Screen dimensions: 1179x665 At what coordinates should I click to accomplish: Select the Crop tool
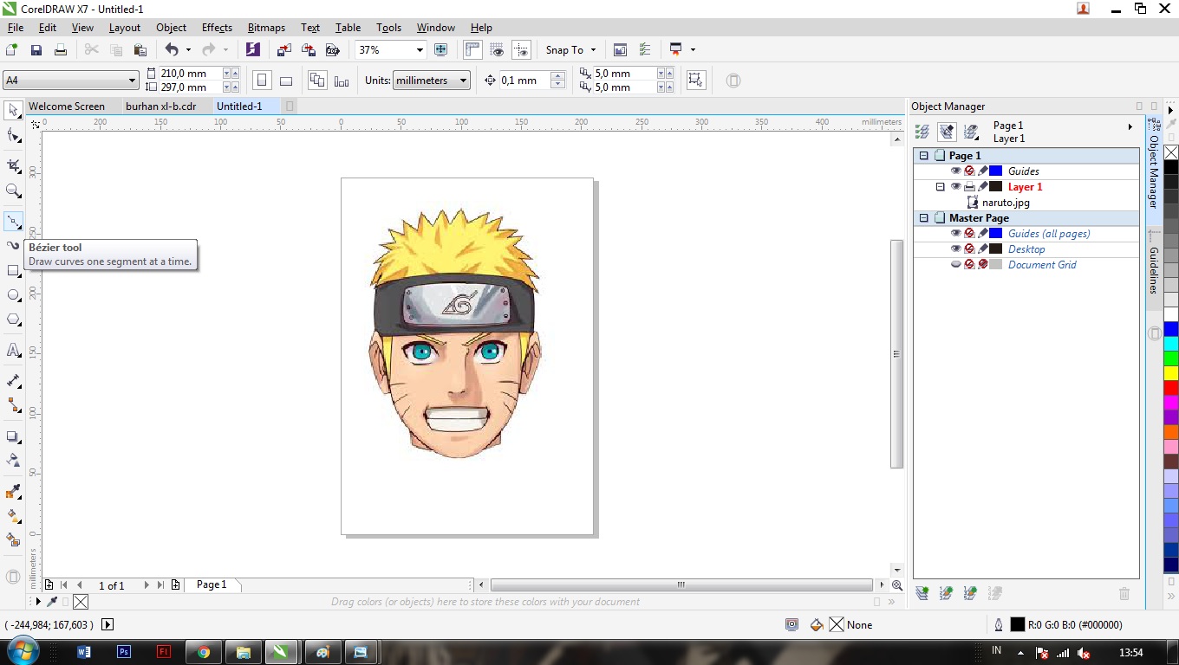[13, 165]
